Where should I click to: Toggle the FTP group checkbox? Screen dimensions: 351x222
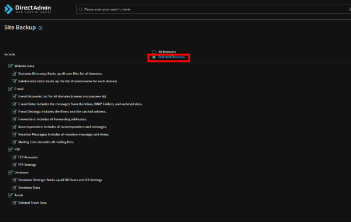11,149
